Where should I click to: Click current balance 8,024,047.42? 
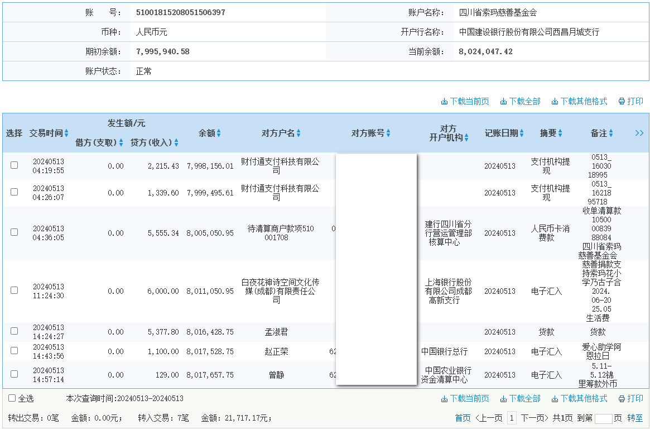485,51
